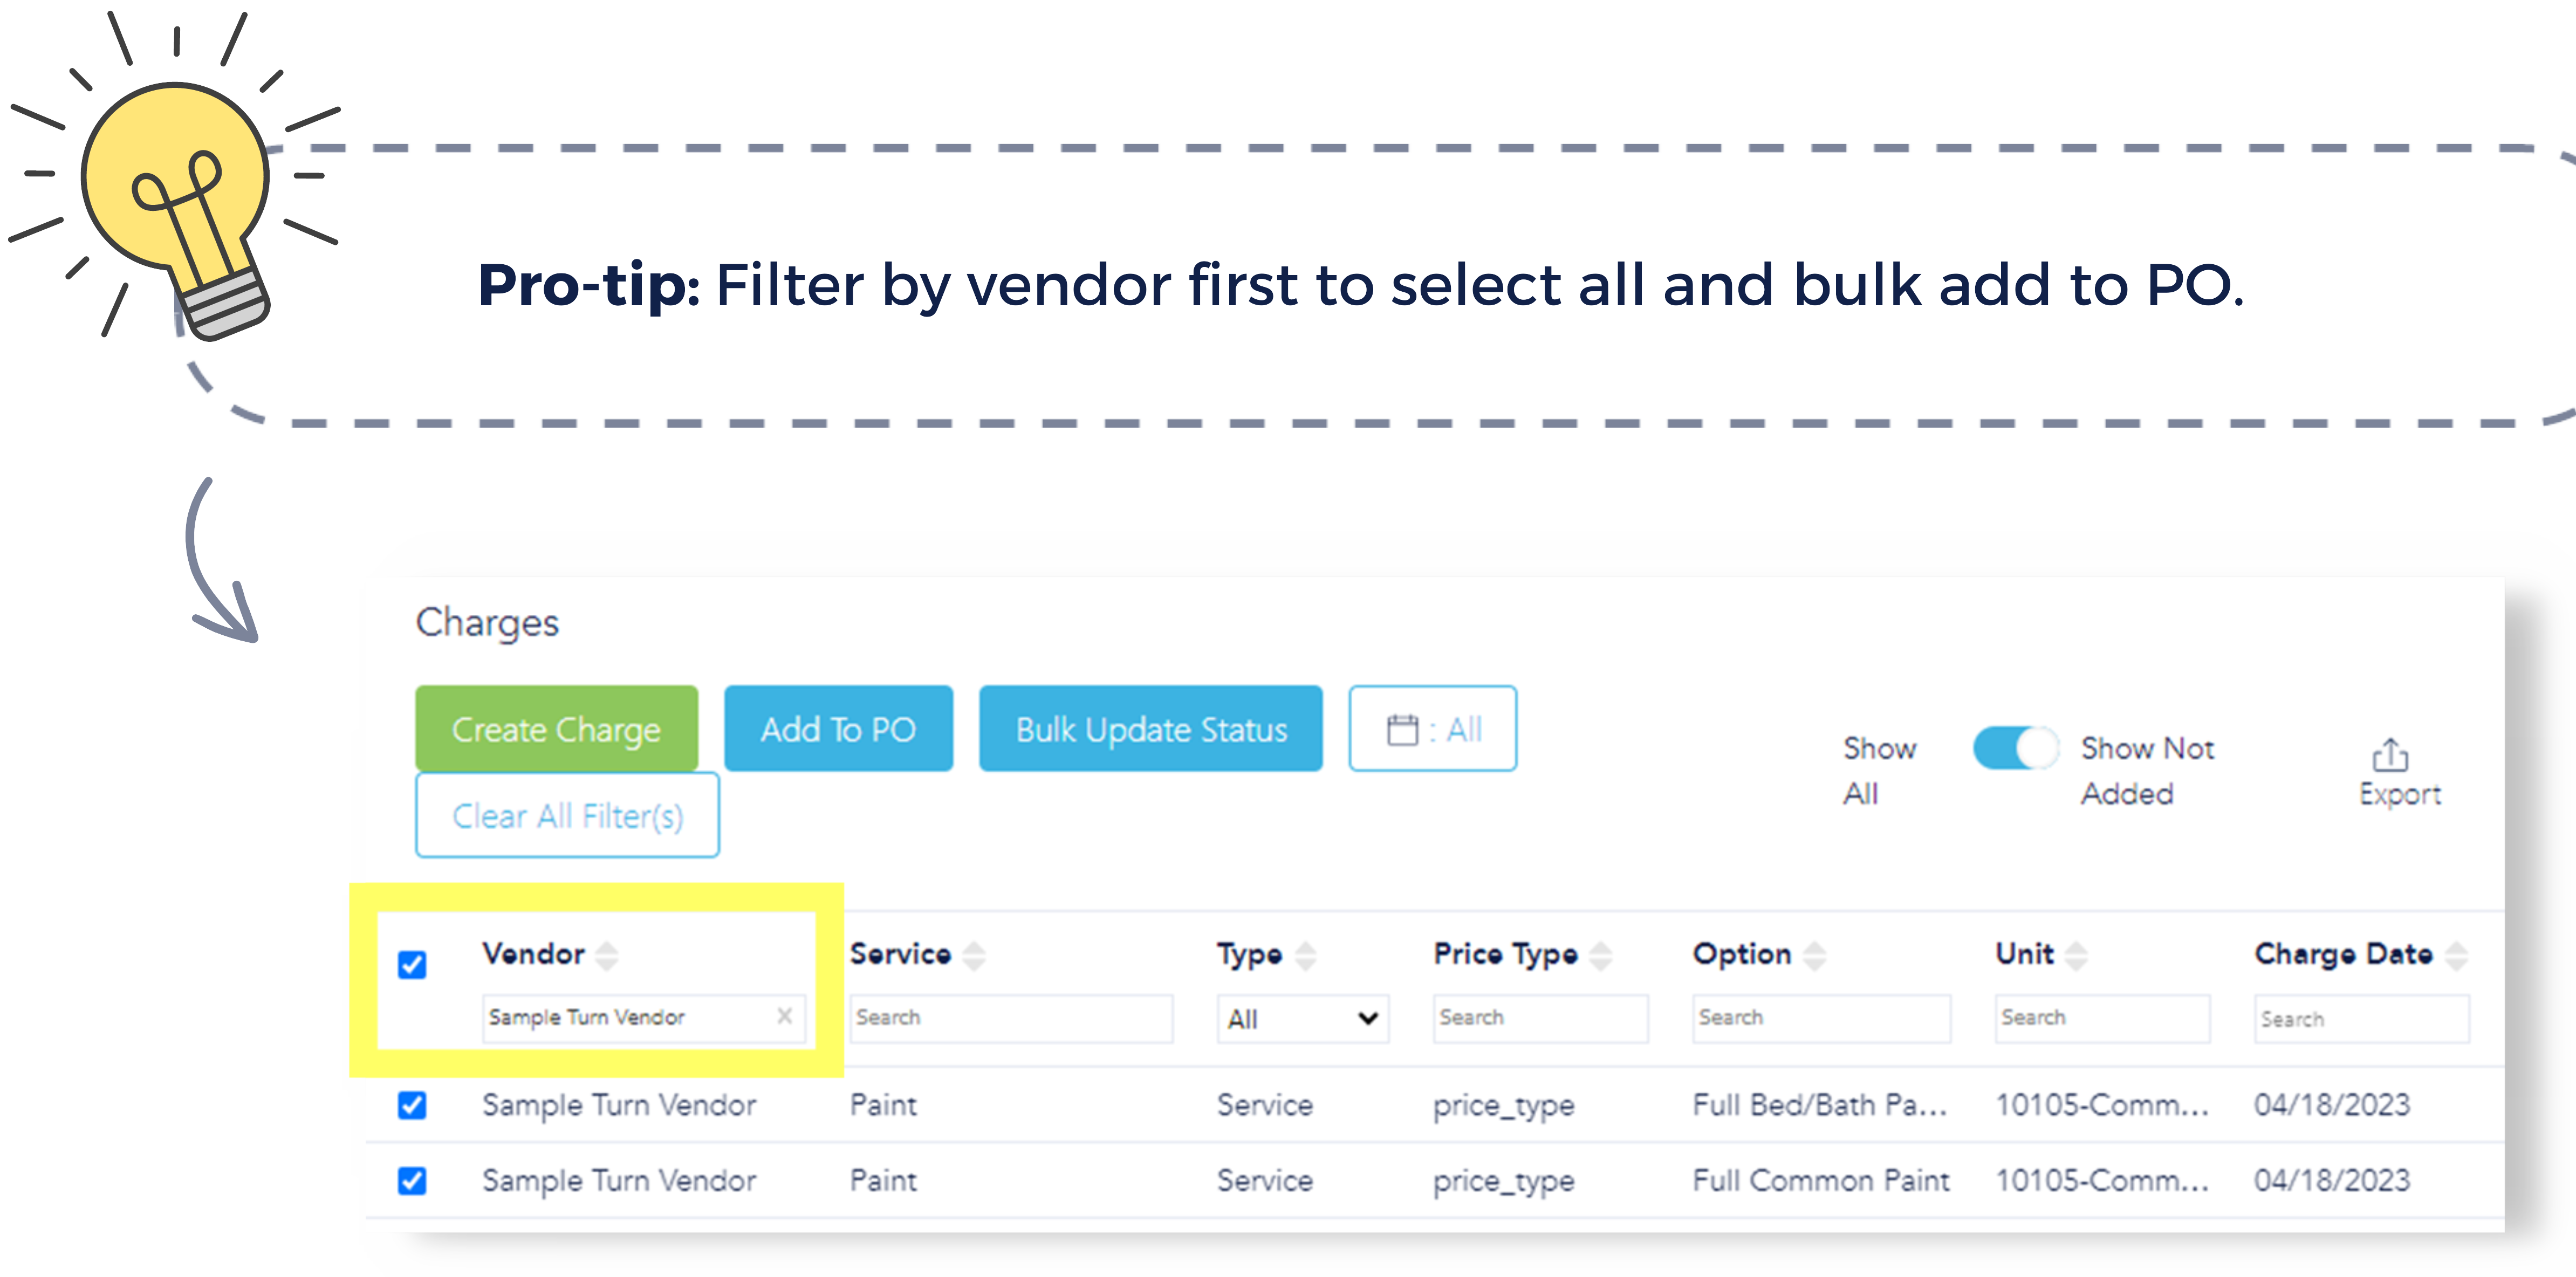Sort by Charge Date column arrows
Screen dimensions: 2576x1277
[2456, 955]
